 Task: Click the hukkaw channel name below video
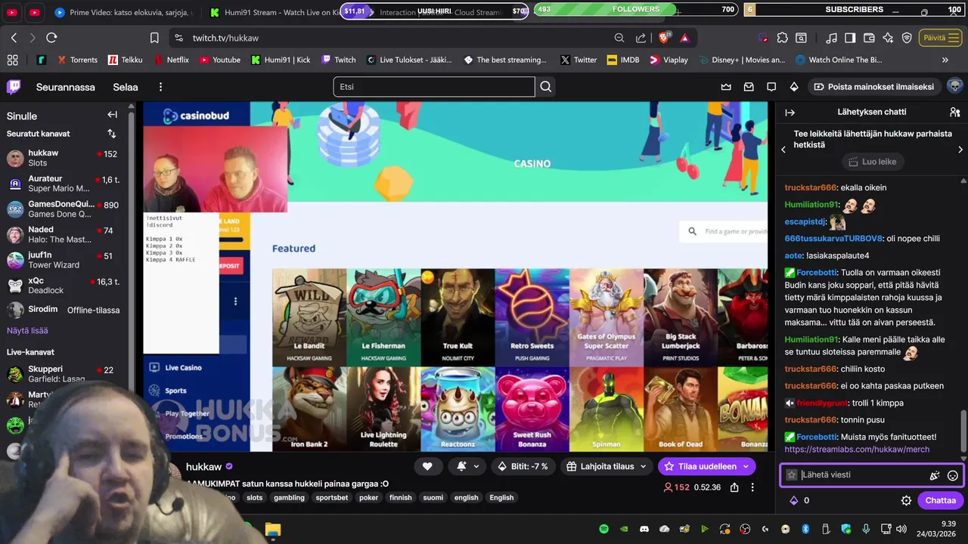(x=203, y=467)
